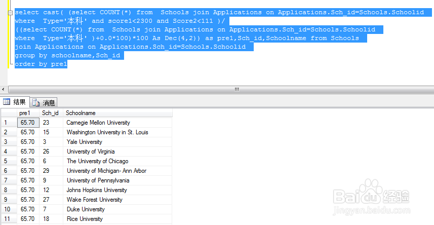Switch to the 结果 results tab
The width and height of the screenshot is (434, 225).
[x=15, y=102]
